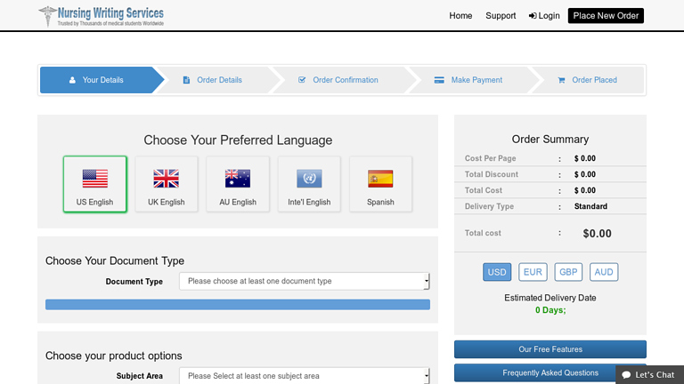Click the Let's Chat bubble icon
This screenshot has width=684, height=384.
pos(627,375)
